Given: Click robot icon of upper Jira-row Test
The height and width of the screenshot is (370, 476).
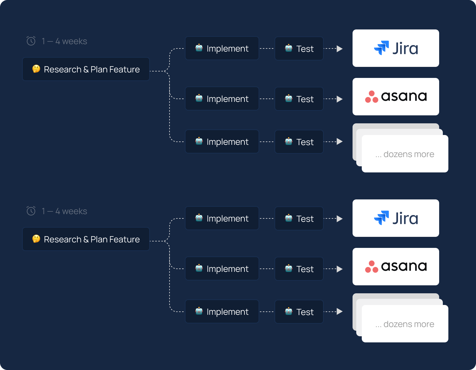Looking at the screenshot, I should click(289, 48).
